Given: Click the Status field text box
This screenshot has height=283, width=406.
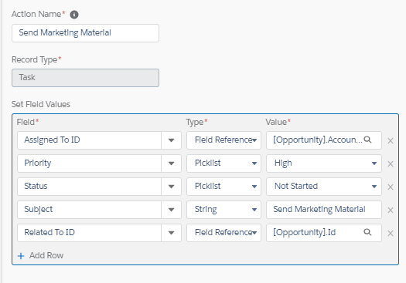Looking at the screenshot, I should point(90,187).
